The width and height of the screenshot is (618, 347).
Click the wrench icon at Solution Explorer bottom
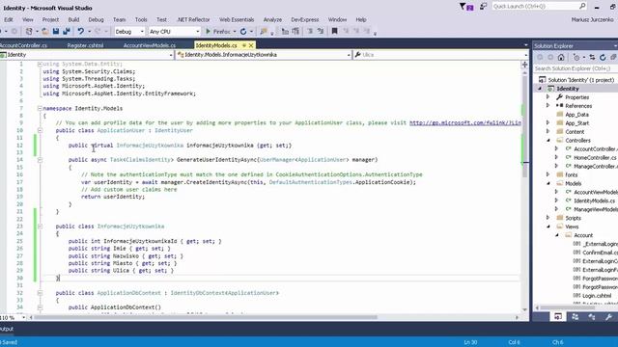(x=608, y=317)
